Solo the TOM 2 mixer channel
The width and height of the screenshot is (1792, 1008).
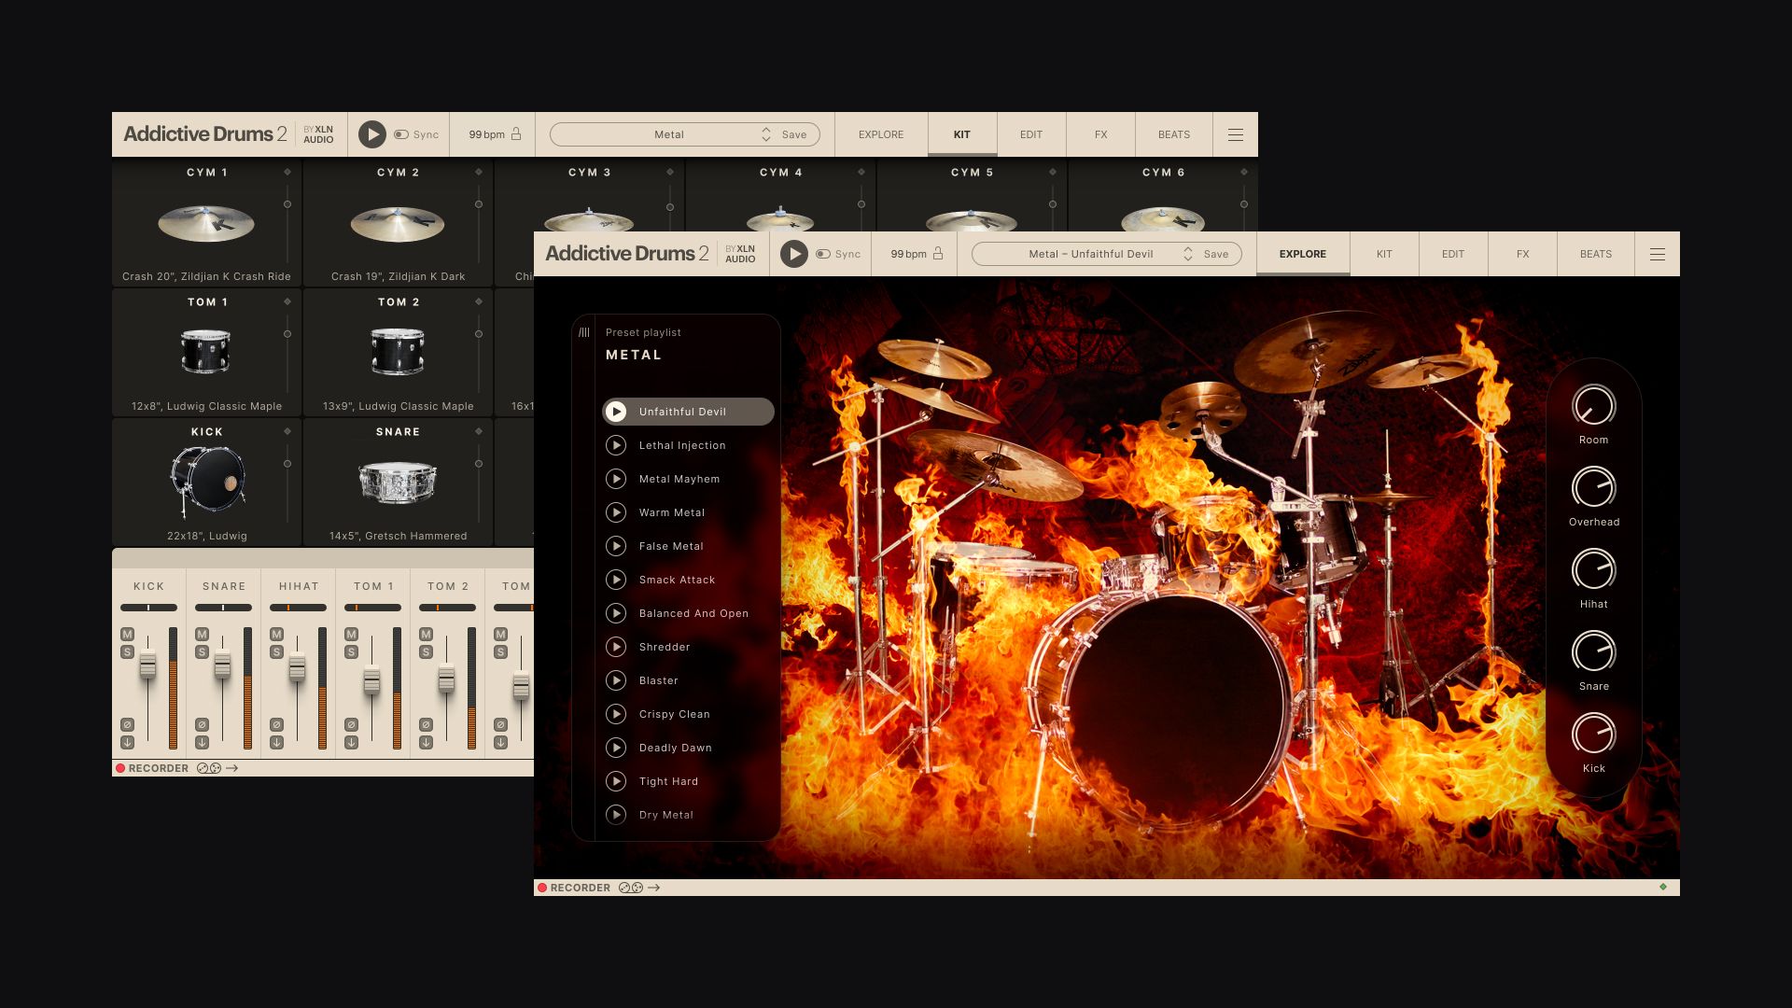426,652
